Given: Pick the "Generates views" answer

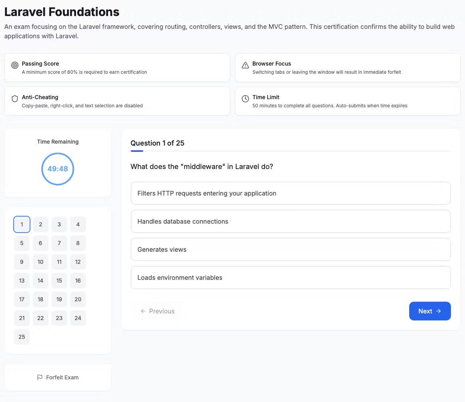Looking at the screenshot, I should [x=291, y=249].
